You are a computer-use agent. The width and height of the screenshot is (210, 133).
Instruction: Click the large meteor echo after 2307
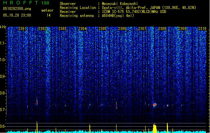(x=155, y=105)
